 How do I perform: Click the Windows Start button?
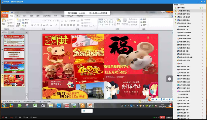(x=4, y=105)
